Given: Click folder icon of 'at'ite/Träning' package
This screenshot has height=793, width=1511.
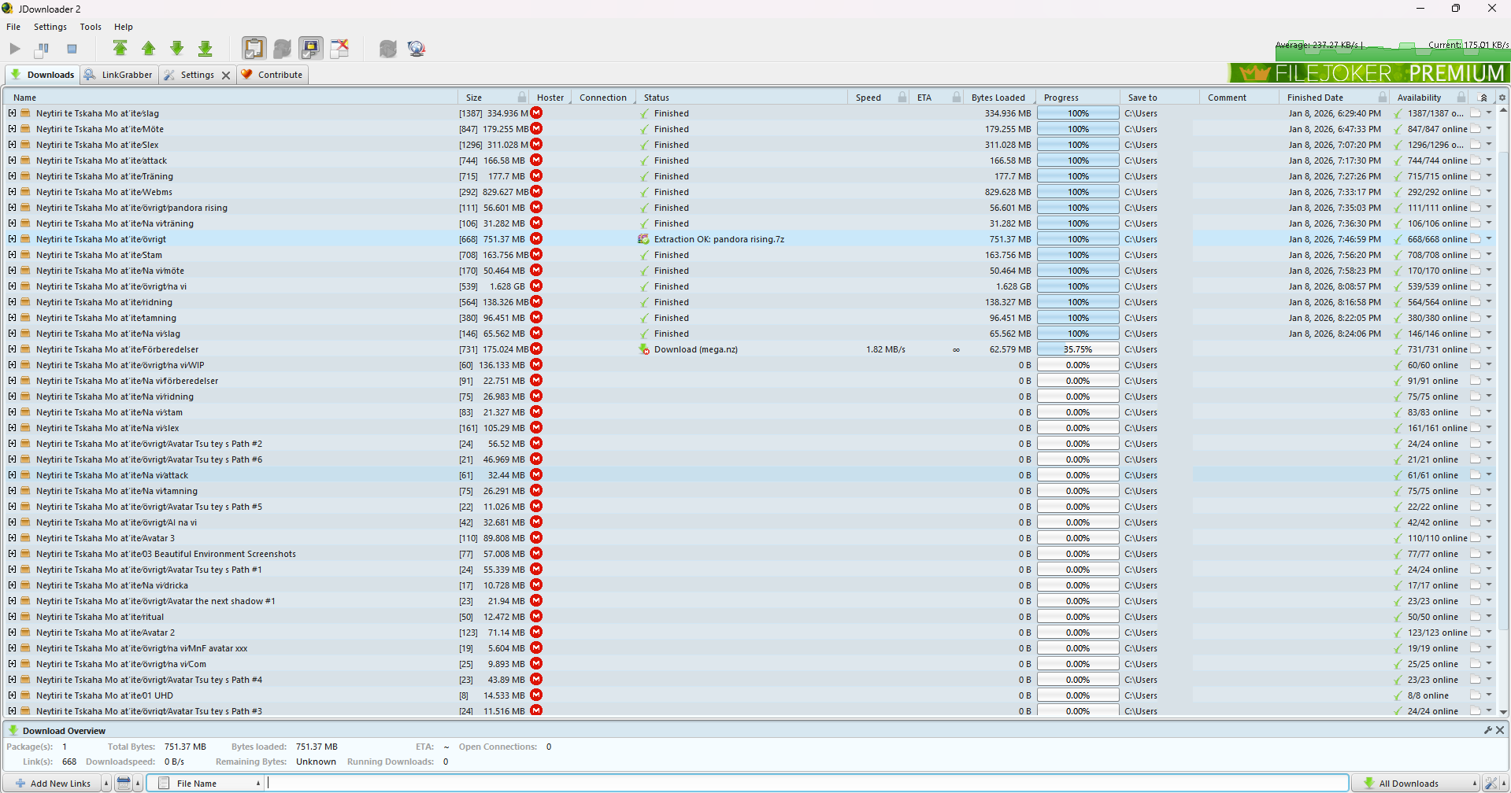Looking at the screenshot, I should [x=25, y=176].
